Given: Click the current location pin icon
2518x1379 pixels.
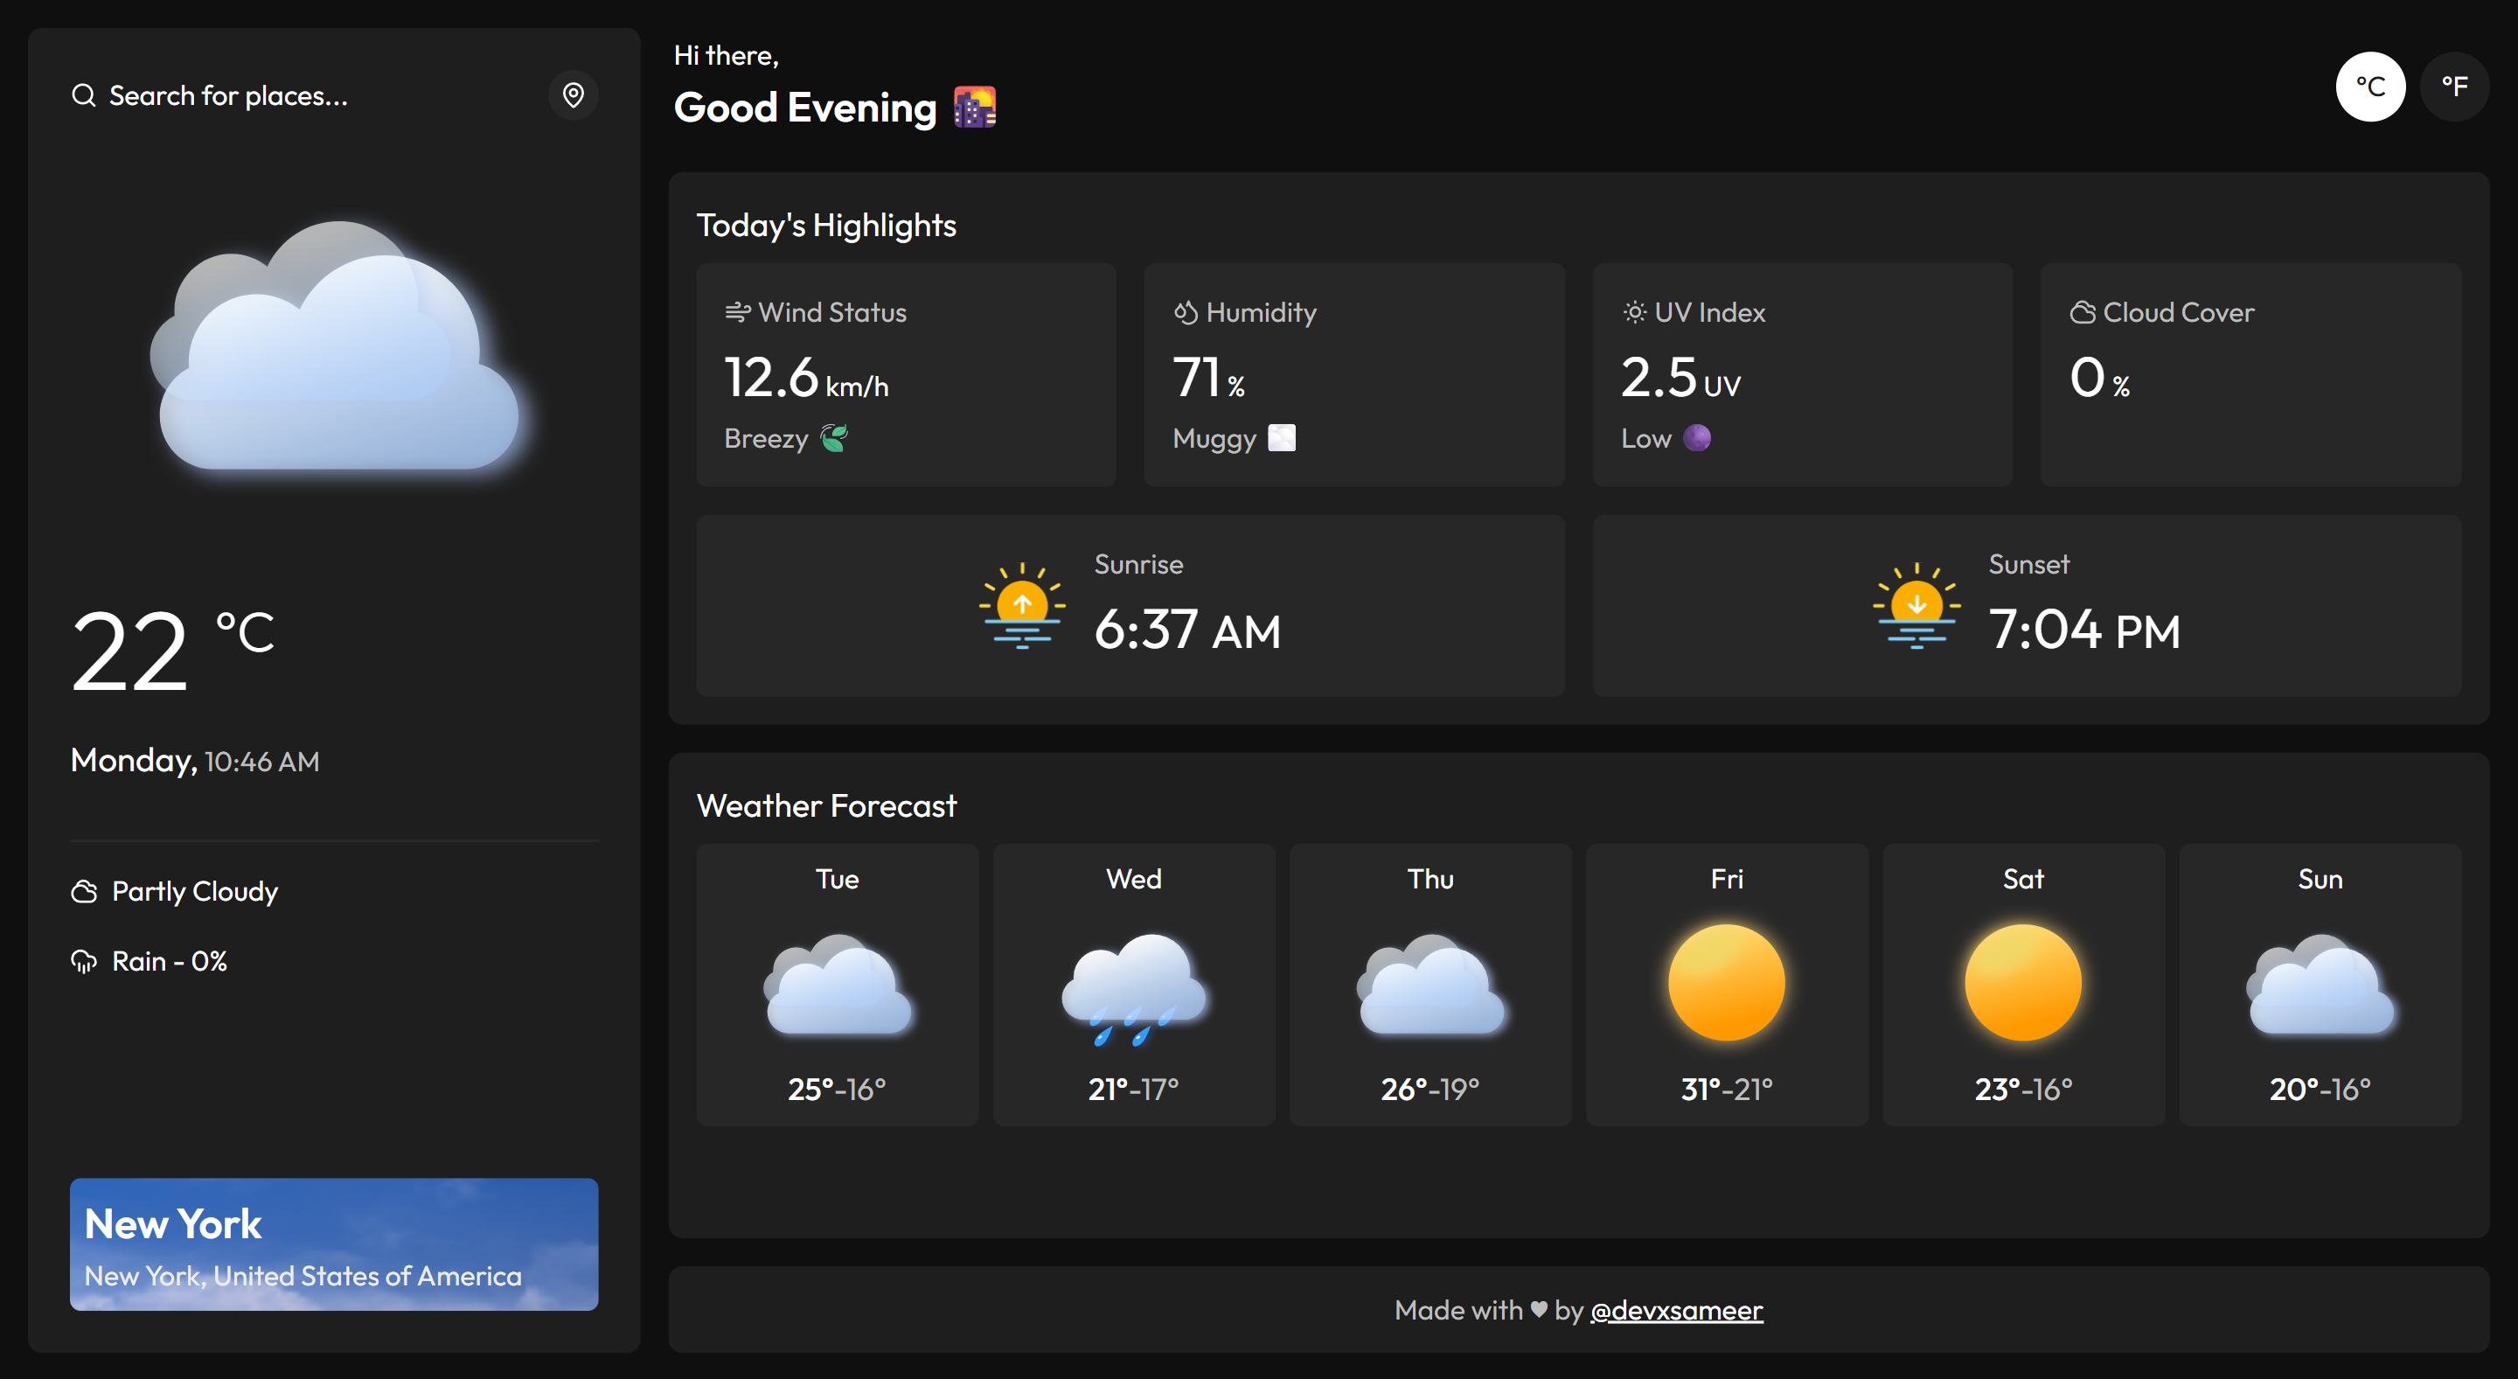Looking at the screenshot, I should click(573, 94).
